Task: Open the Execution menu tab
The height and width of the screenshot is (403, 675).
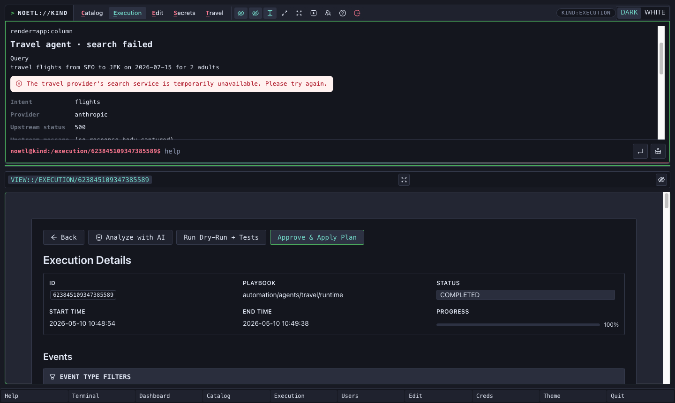Action: pyautogui.click(x=127, y=13)
